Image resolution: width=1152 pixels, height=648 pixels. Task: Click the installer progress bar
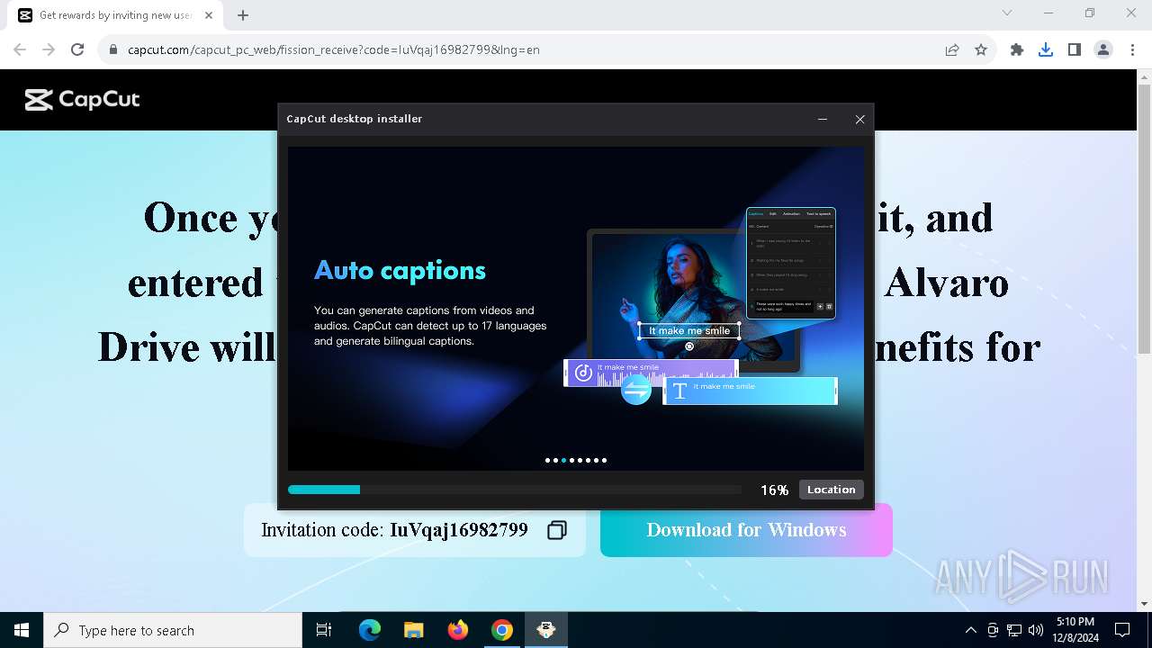point(515,490)
